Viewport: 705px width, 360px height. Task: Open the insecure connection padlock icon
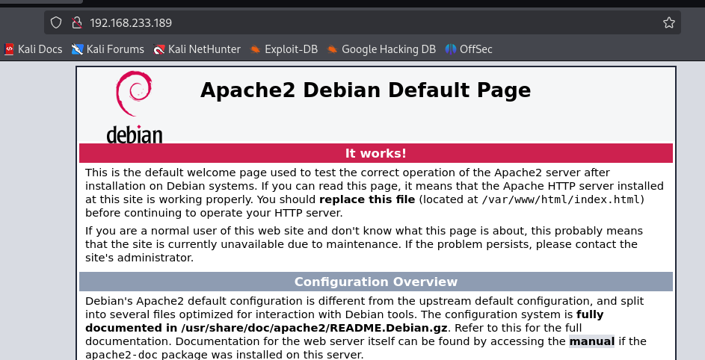click(77, 22)
